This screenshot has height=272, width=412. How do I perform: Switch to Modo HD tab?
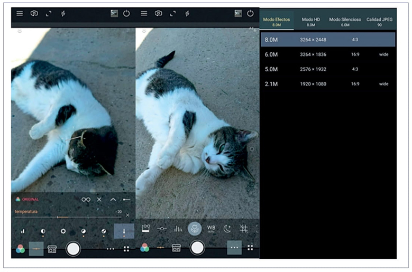click(x=311, y=22)
